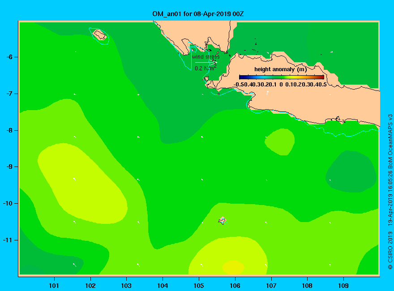Click longitude axis label 101

(54, 286)
